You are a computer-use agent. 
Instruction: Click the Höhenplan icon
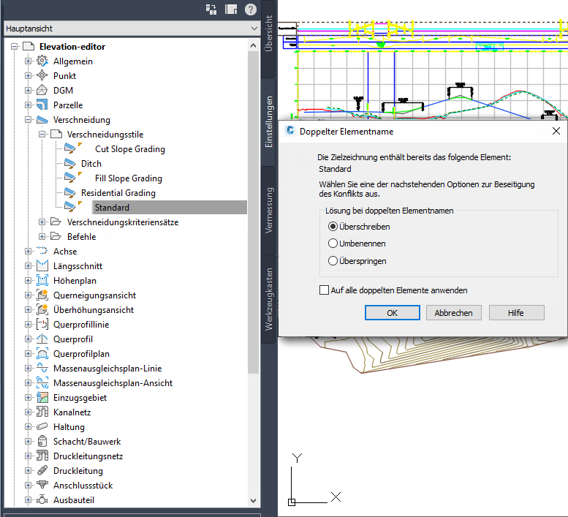(42, 280)
